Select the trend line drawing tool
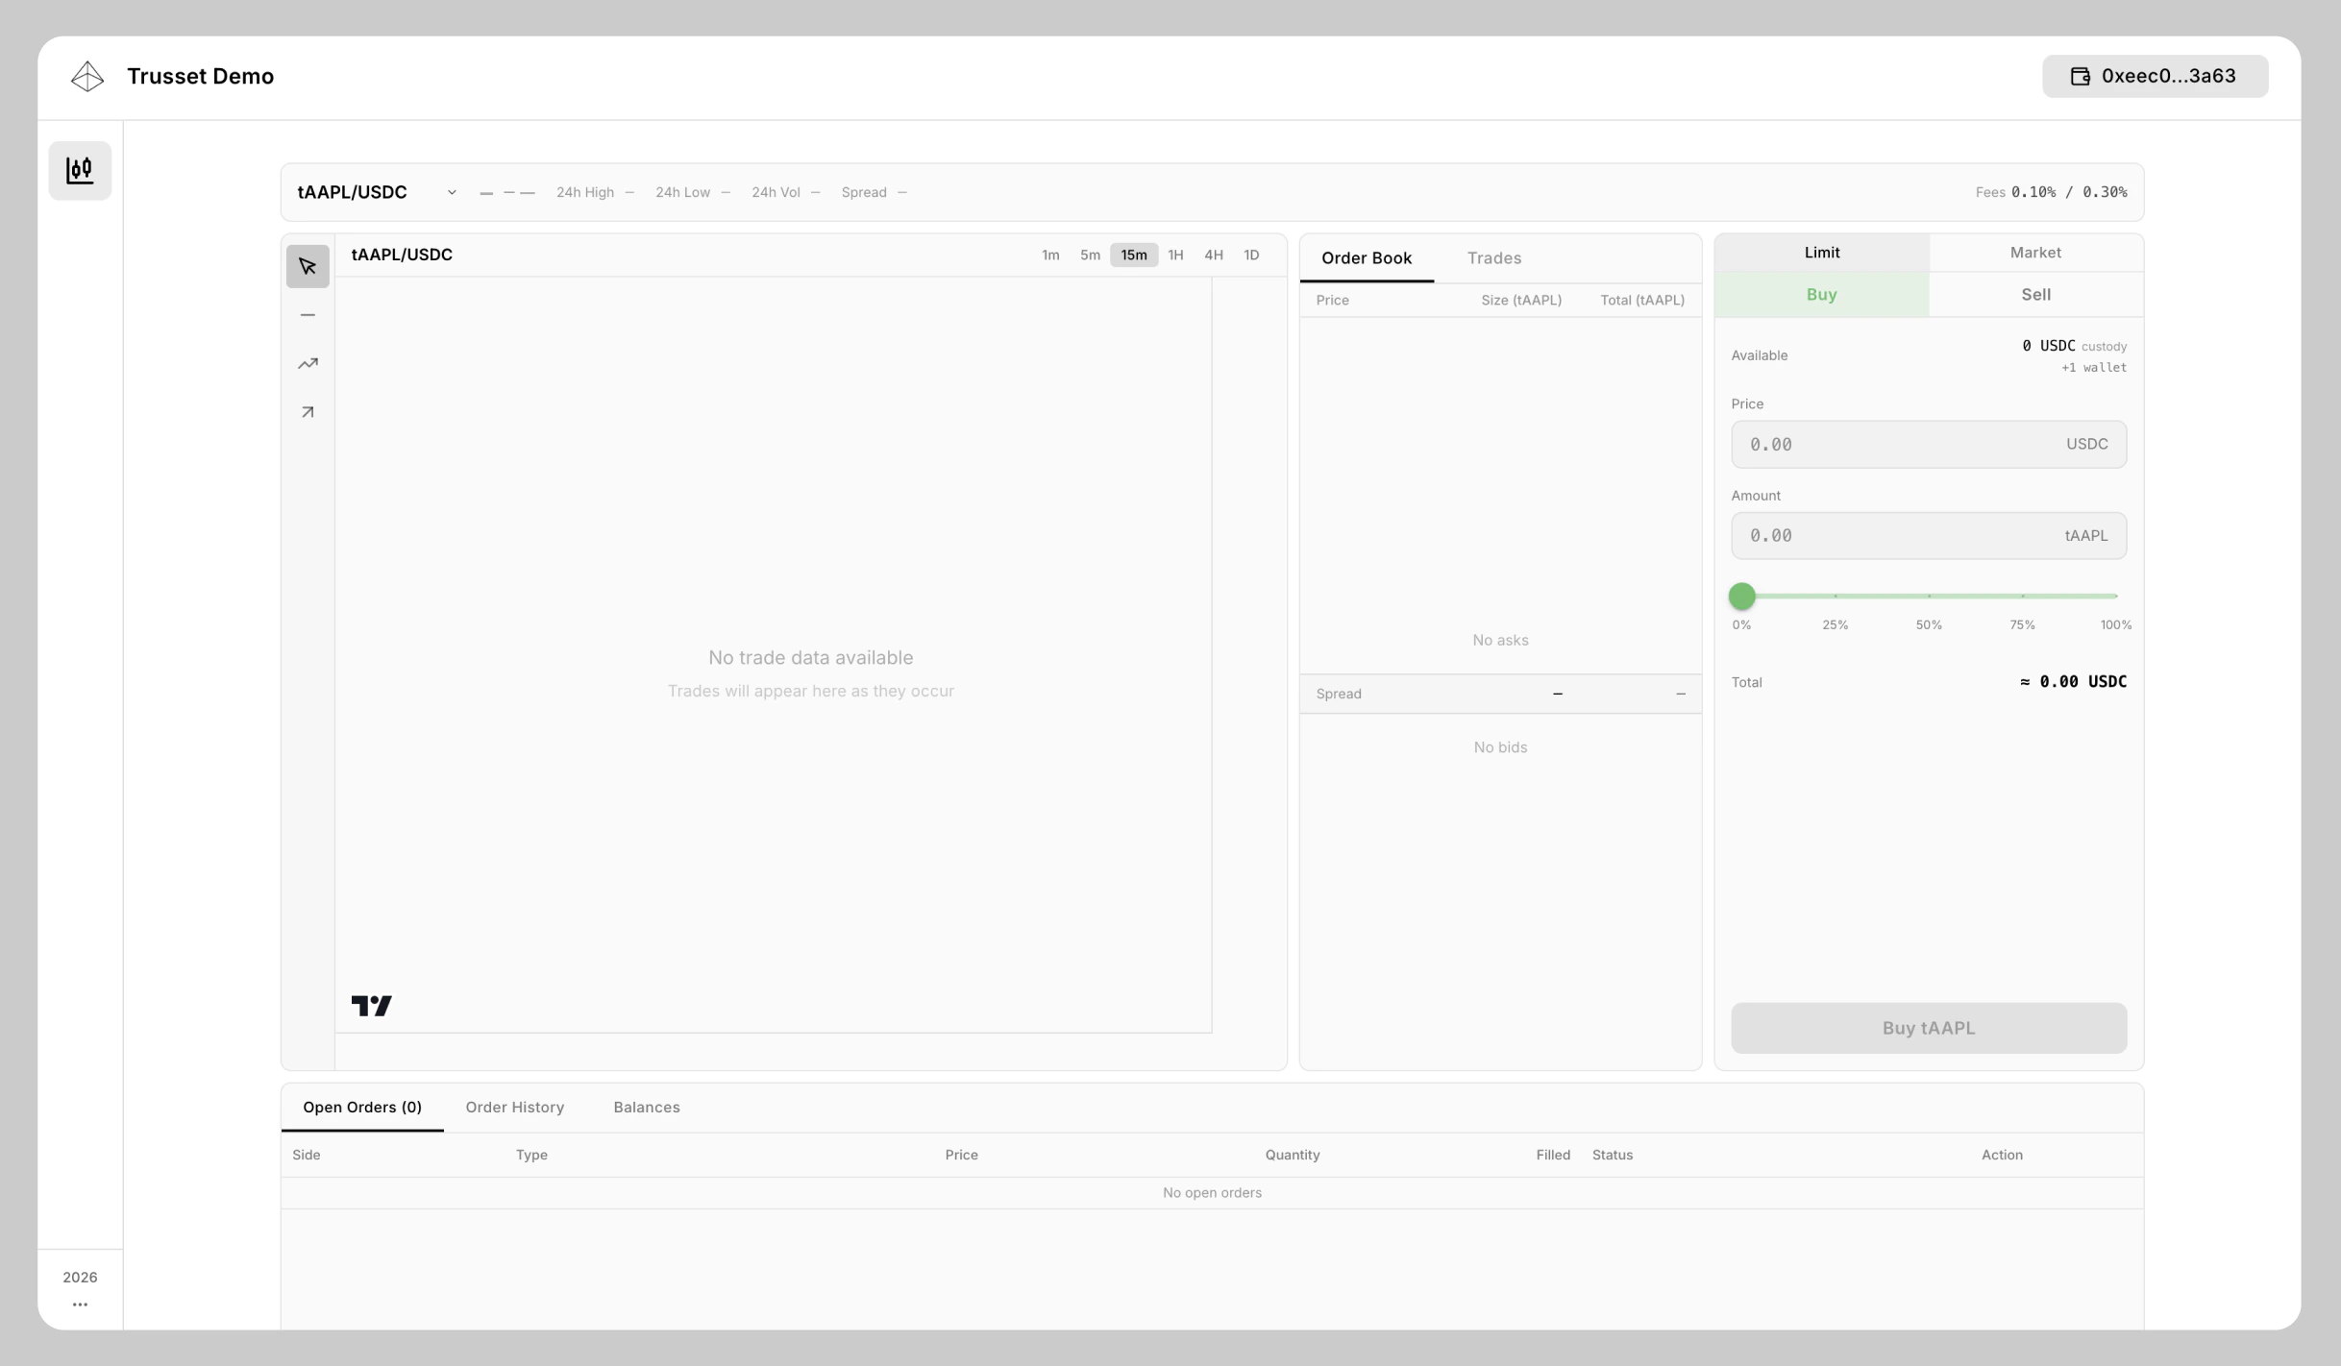 click(x=307, y=364)
